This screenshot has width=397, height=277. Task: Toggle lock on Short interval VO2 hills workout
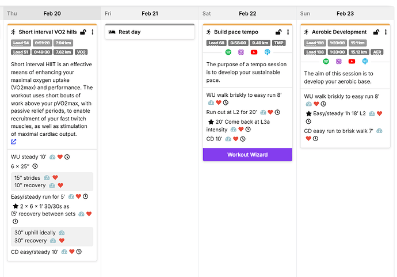point(83,32)
